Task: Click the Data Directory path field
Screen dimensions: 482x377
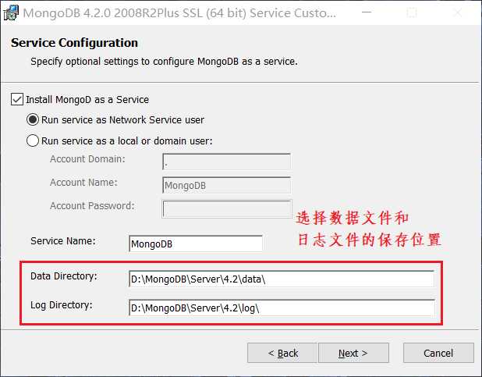Action: coord(282,279)
